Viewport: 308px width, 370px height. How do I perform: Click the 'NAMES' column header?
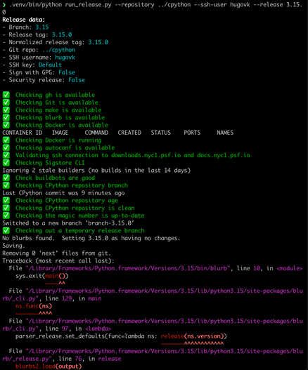[225, 133]
